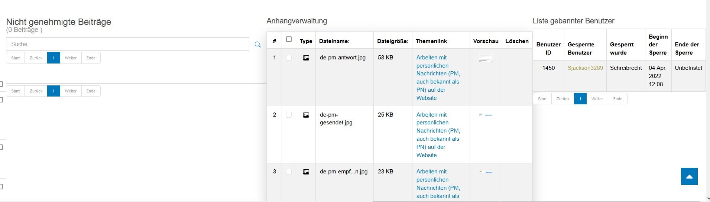Click the image type icon for de-pm-antwort.jpg

pyautogui.click(x=306, y=58)
